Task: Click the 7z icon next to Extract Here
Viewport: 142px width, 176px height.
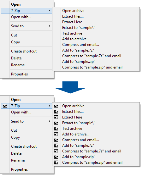Action: click(x=56, y=117)
